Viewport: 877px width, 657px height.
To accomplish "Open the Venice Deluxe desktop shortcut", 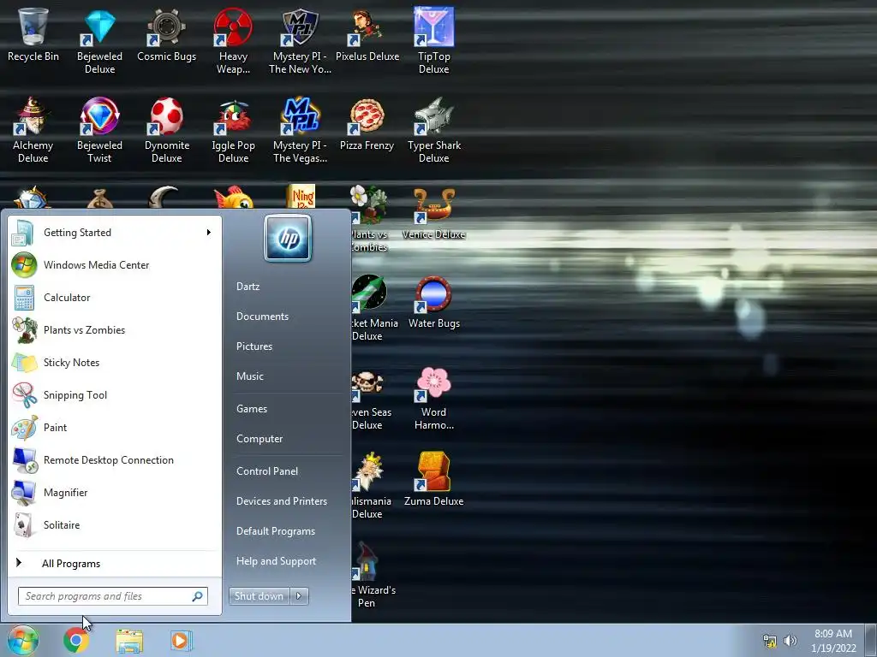I will pyautogui.click(x=433, y=213).
